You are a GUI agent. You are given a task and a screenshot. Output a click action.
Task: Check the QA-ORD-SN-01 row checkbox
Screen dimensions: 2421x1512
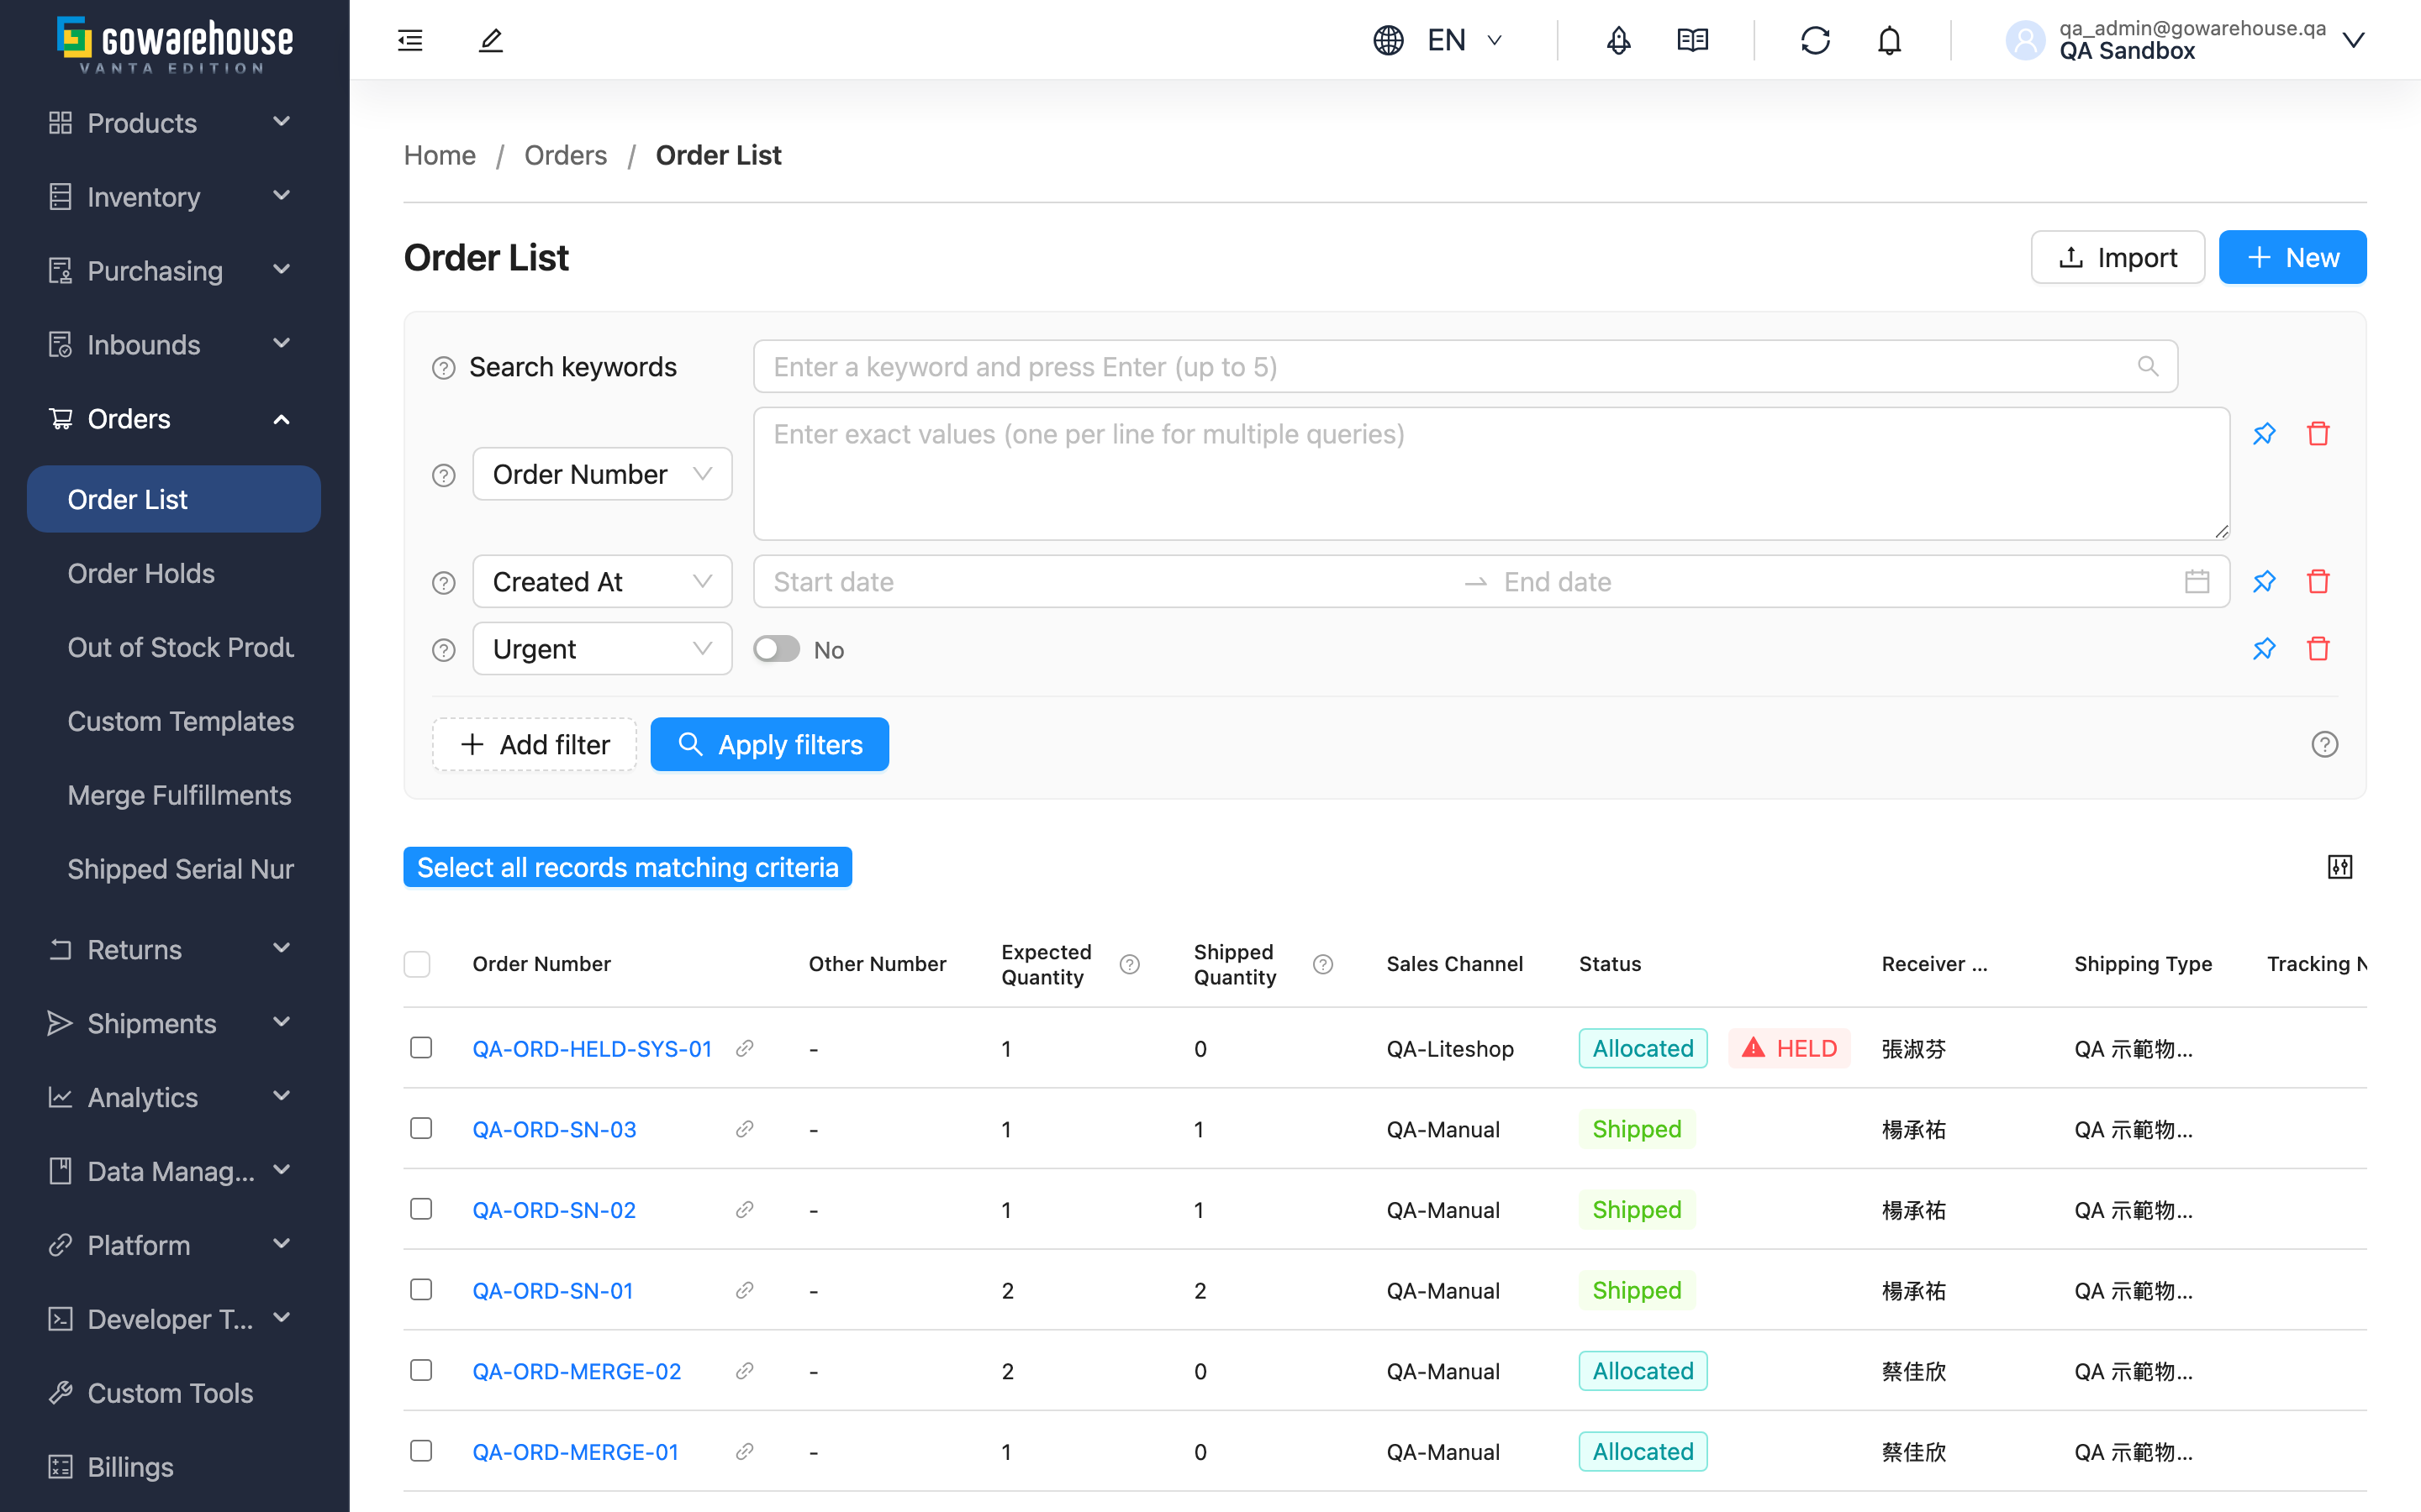coord(421,1290)
